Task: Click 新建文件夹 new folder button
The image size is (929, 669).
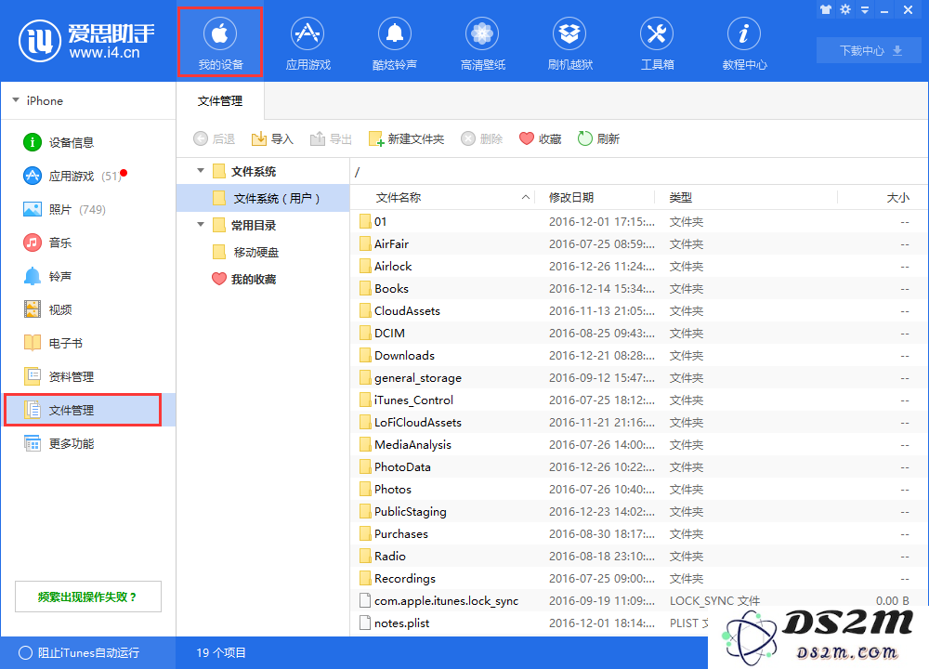Action: 406,138
